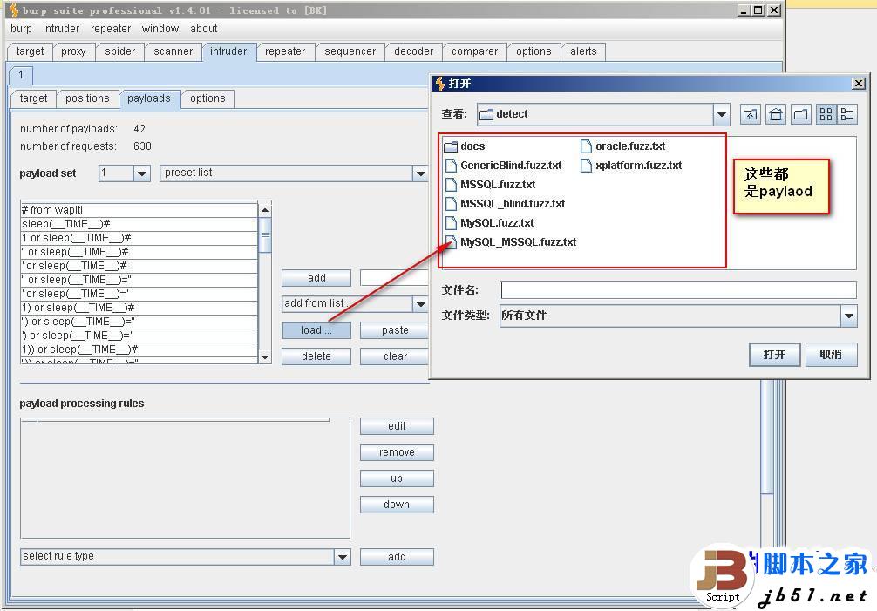Switch to the sequencer tab

[x=350, y=51]
